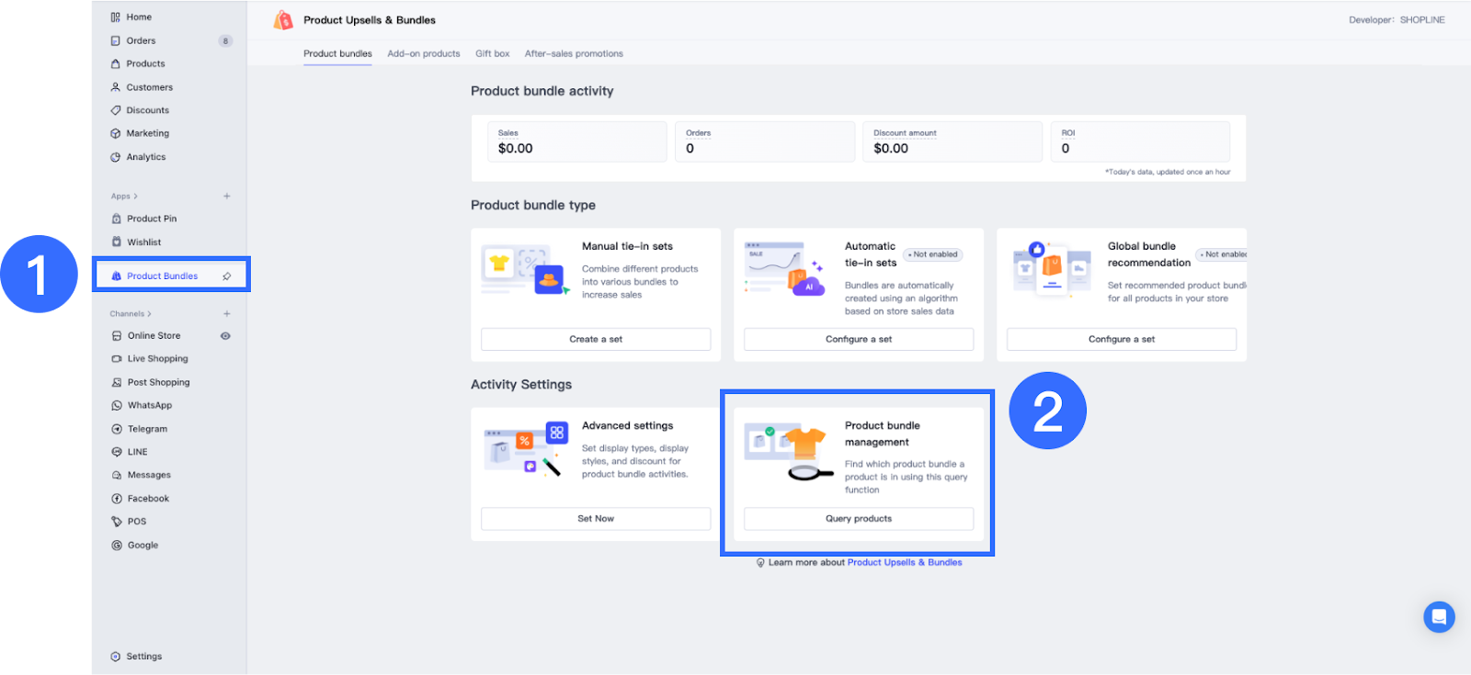Viewport: 1471px width, 675px height.
Task: Toggle the Online Store eye icon
Action: point(225,336)
